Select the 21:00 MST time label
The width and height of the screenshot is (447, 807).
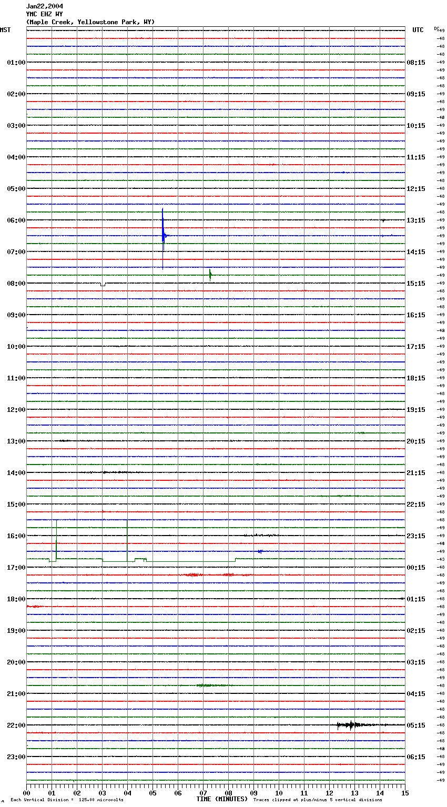point(16,694)
